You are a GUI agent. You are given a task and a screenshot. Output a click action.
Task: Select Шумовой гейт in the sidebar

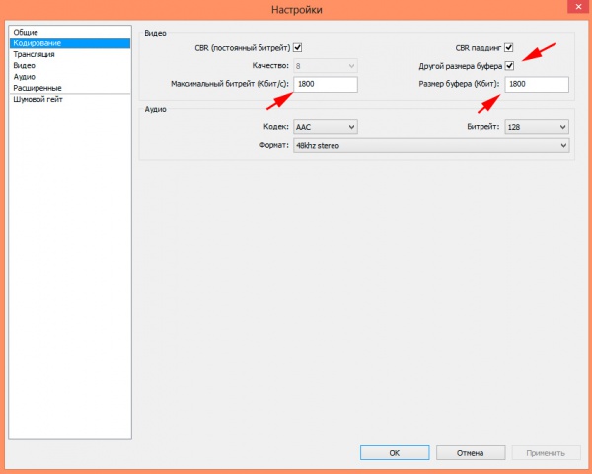point(40,99)
